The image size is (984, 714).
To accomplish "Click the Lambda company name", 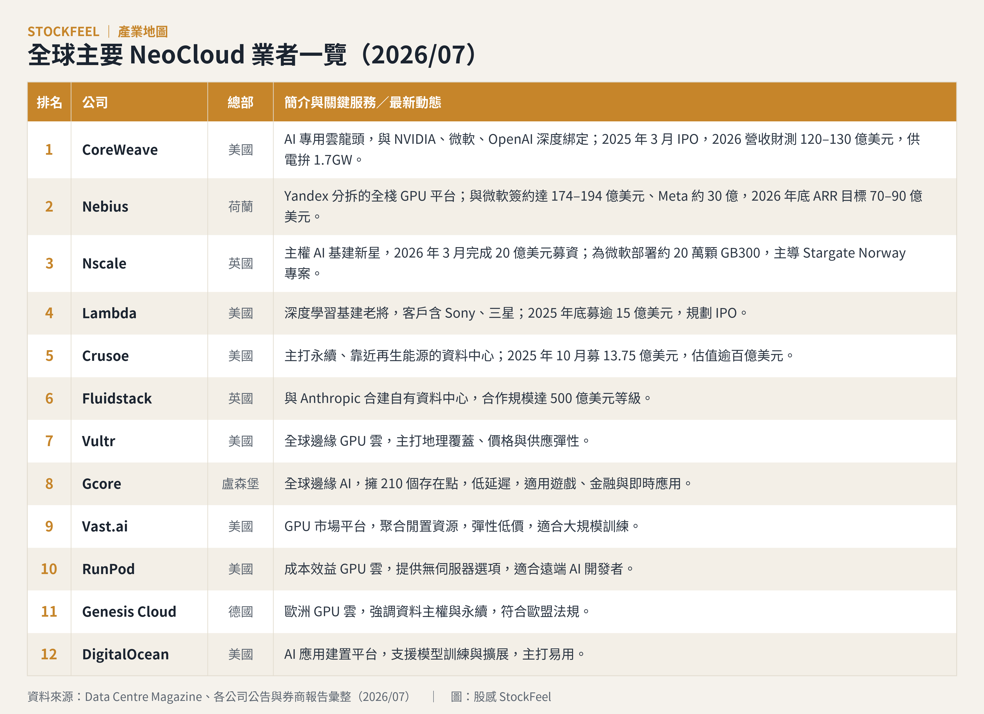I will (109, 313).
